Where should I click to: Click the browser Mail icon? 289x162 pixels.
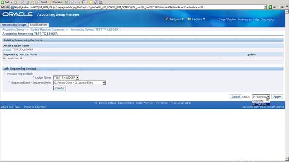[x=73, y=2]
